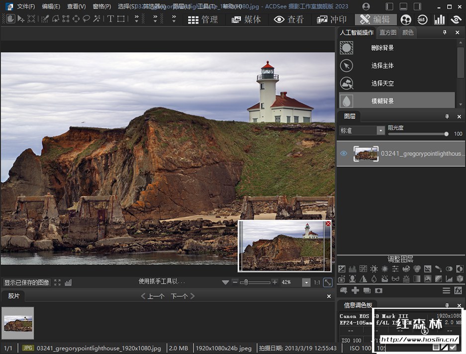This screenshot has height=354, width=466.
Task: Open the 文件(F) menu
Action: click(26, 6)
